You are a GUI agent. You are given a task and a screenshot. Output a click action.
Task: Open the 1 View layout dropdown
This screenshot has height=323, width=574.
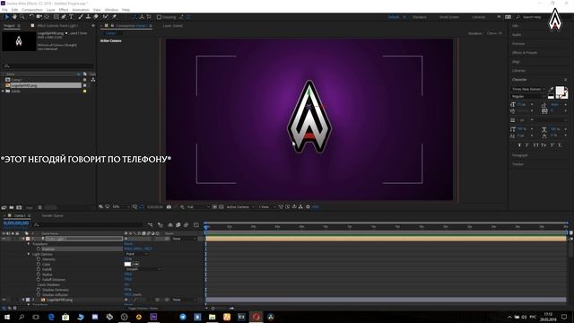pyautogui.click(x=266, y=207)
